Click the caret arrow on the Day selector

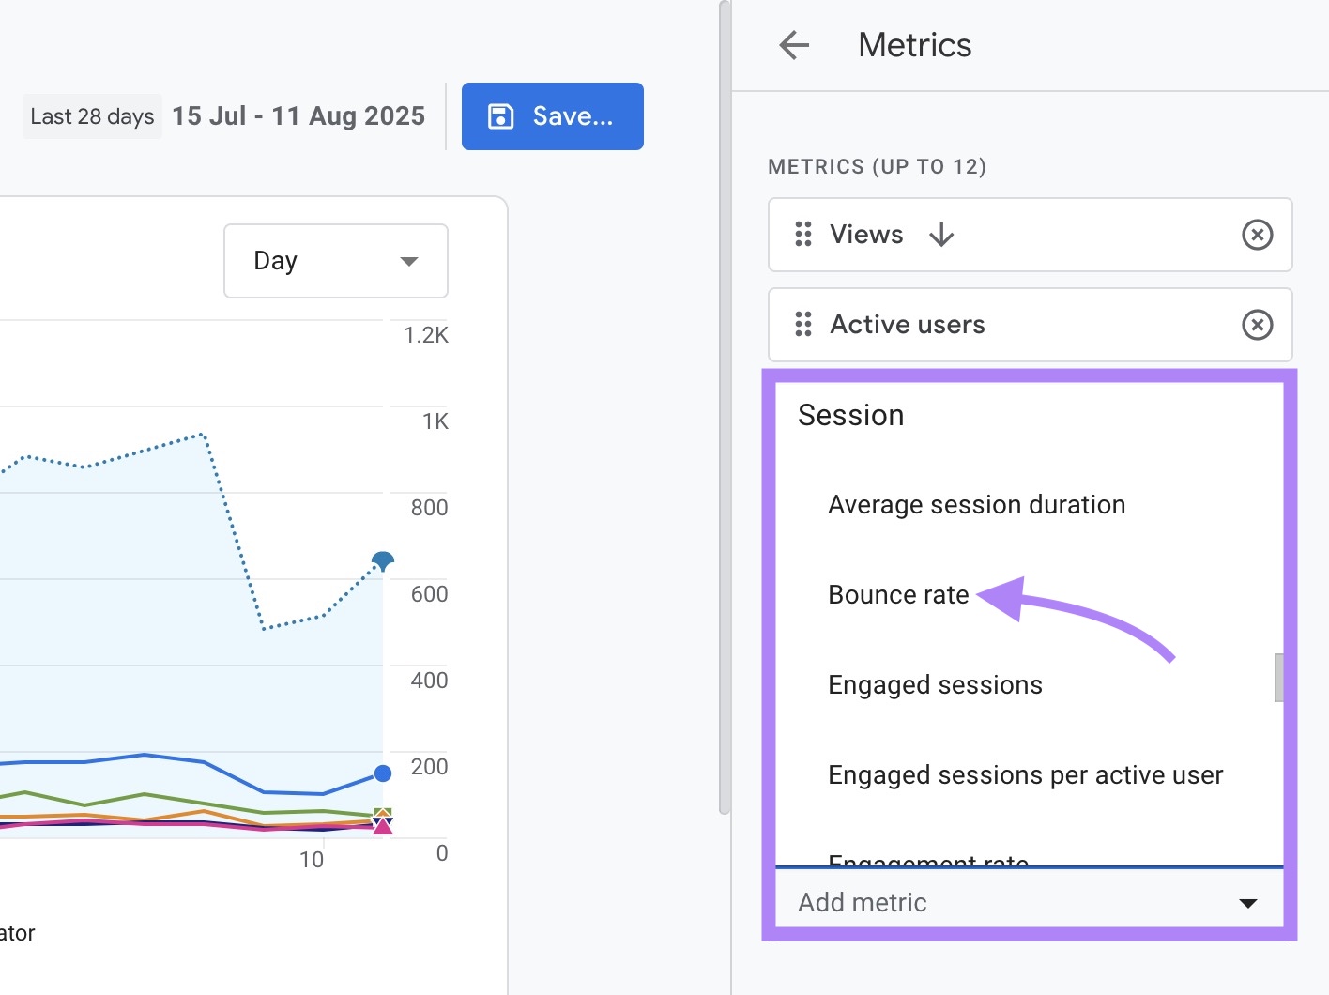(409, 261)
